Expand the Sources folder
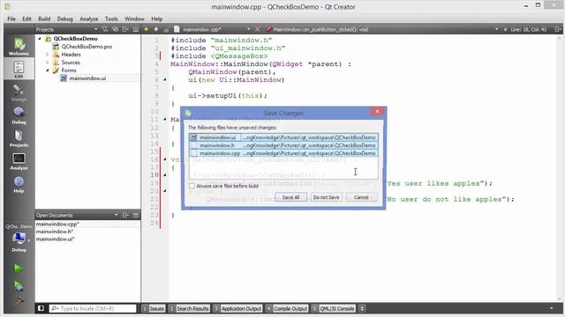The image size is (565, 317). pyautogui.click(x=47, y=63)
